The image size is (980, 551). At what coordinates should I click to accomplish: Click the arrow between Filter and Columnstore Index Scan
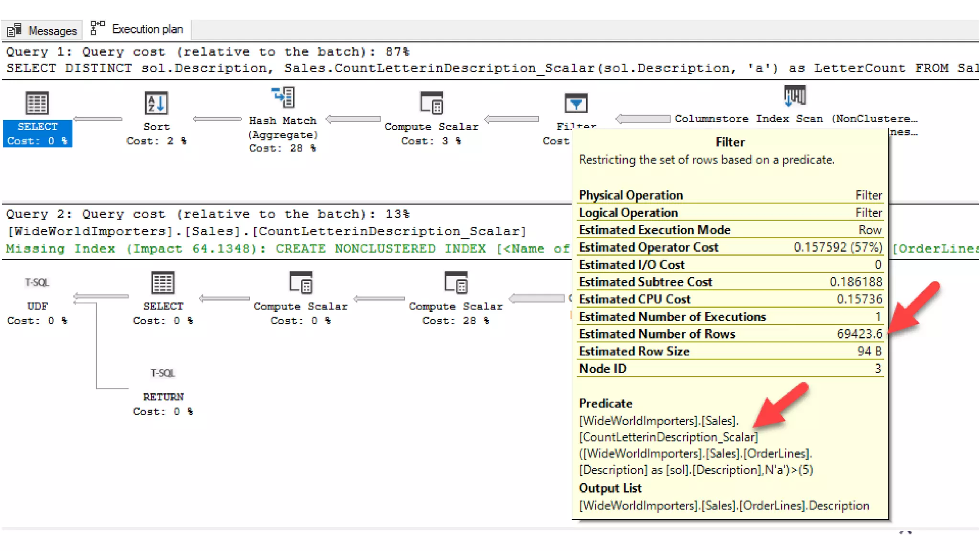tap(643, 119)
